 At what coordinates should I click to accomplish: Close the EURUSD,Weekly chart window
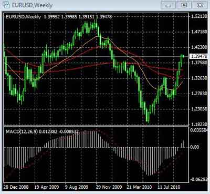point(200,5)
